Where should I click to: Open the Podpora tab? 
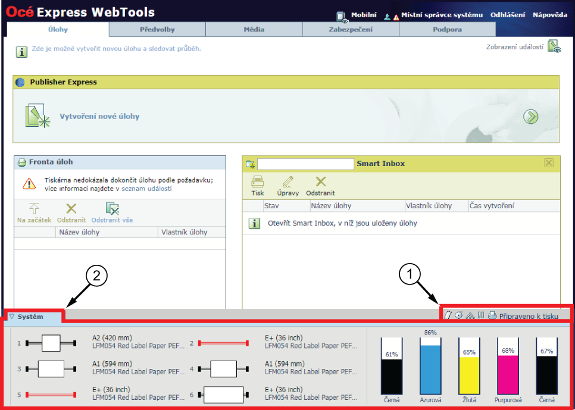click(x=447, y=29)
